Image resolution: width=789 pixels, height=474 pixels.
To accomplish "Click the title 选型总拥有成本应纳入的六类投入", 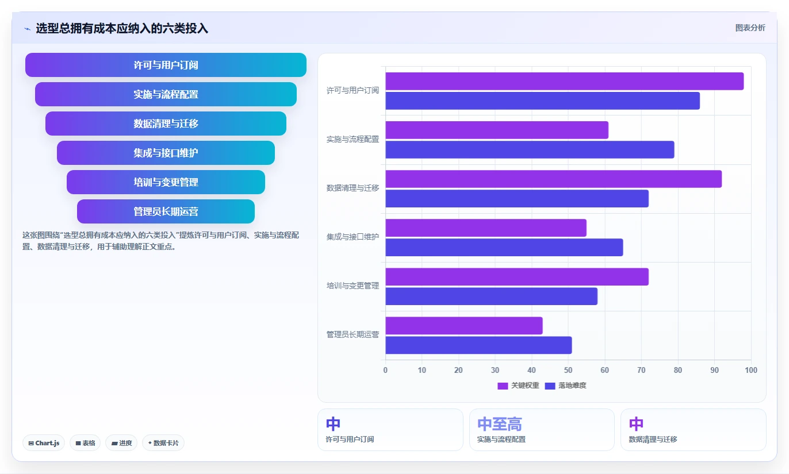I will tap(122, 28).
